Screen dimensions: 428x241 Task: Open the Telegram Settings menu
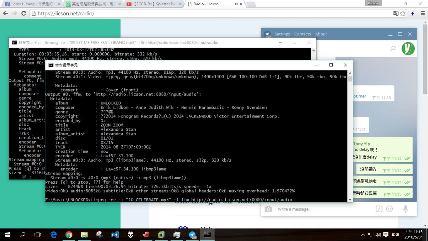coord(282,34)
